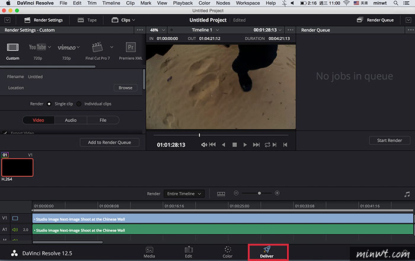Expand the Vimeo preset dropdown arrow

coord(78,47)
